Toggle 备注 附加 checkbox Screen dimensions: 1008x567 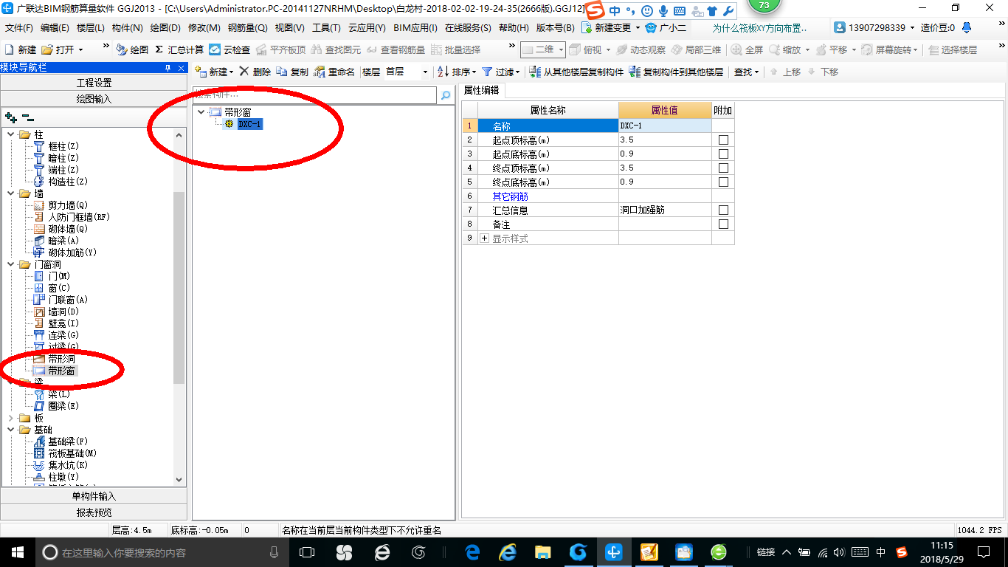click(723, 224)
